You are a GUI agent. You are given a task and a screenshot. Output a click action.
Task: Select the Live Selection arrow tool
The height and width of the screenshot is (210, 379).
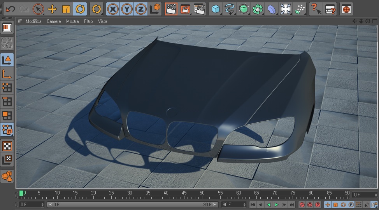point(38,9)
